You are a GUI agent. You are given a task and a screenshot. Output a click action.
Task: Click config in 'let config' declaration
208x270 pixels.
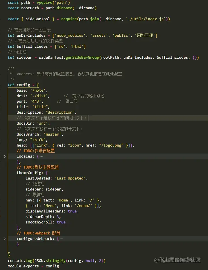point(23,85)
